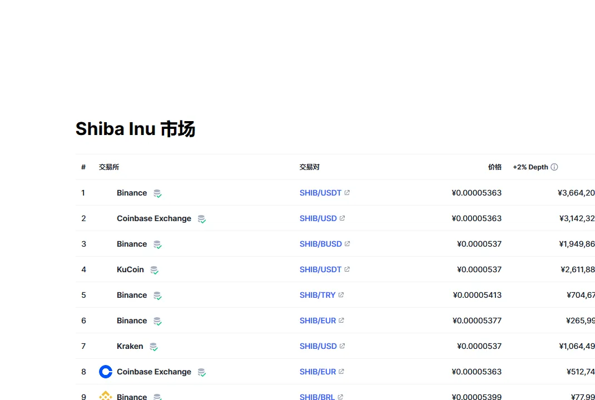
Task: Click reserves verified icon for Coinbase row 8
Action: (x=202, y=373)
